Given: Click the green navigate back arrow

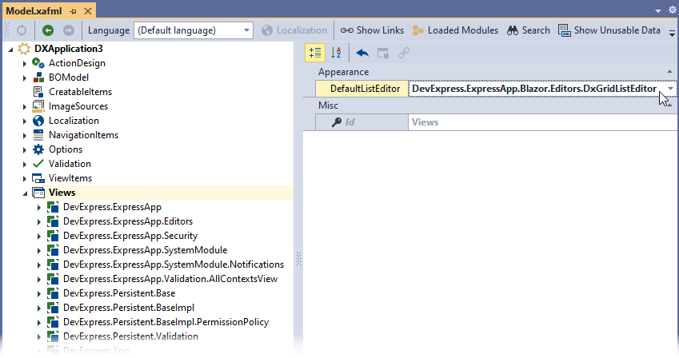Looking at the screenshot, I should [48, 30].
